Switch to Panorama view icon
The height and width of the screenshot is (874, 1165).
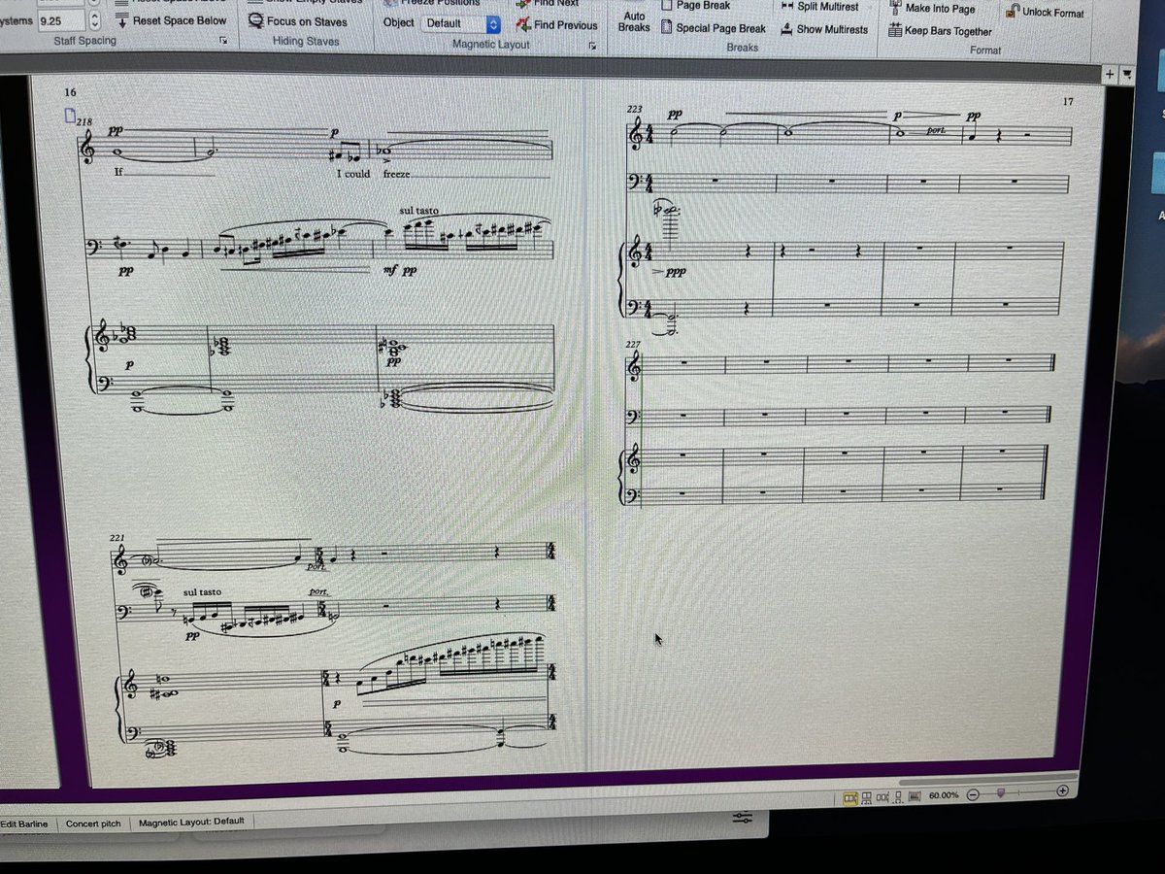pyautogui.click(x=915, y=797)
